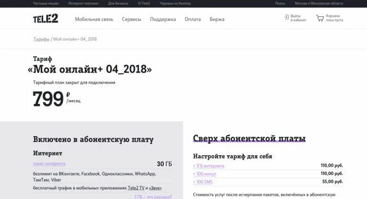
Task: Click 1 ГБ – это сколько? link
Action: pos(153,197)
